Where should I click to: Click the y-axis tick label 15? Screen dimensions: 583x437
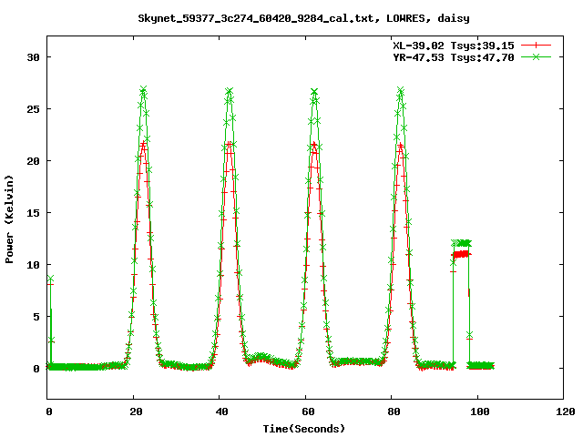(33, 213)
